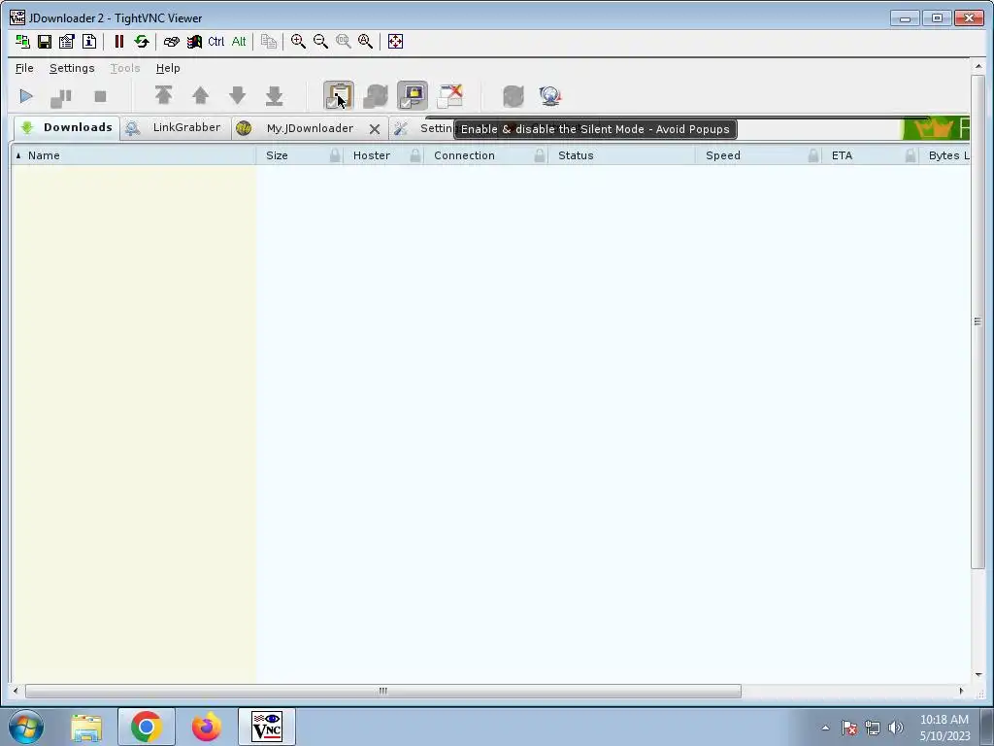994x746 pixels.
Task: Click the move up arrow icon
Action: click(200, 96)
